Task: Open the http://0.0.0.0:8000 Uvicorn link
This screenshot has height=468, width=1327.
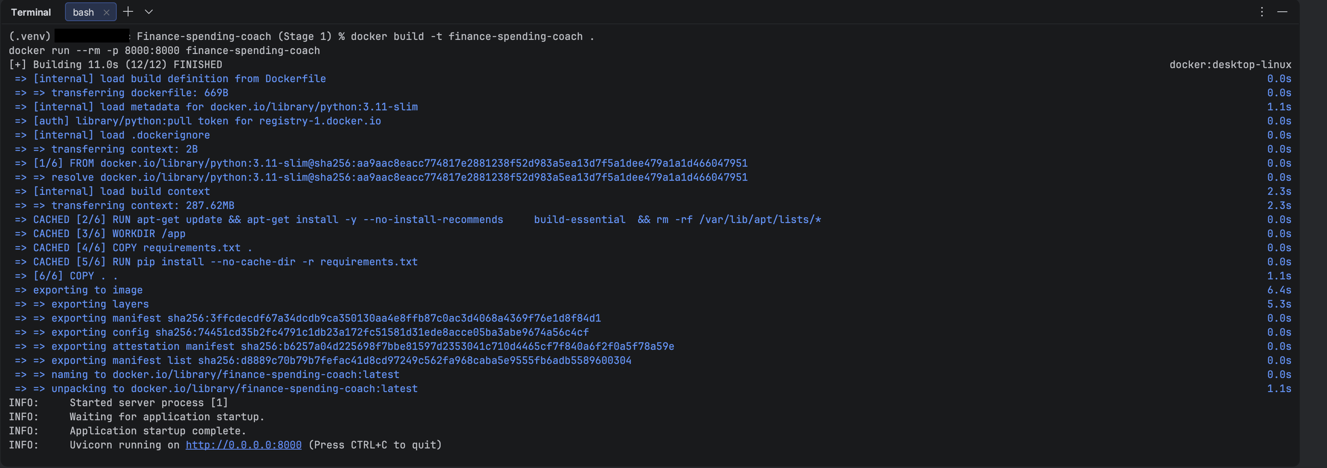Action: tap(243, 445)
